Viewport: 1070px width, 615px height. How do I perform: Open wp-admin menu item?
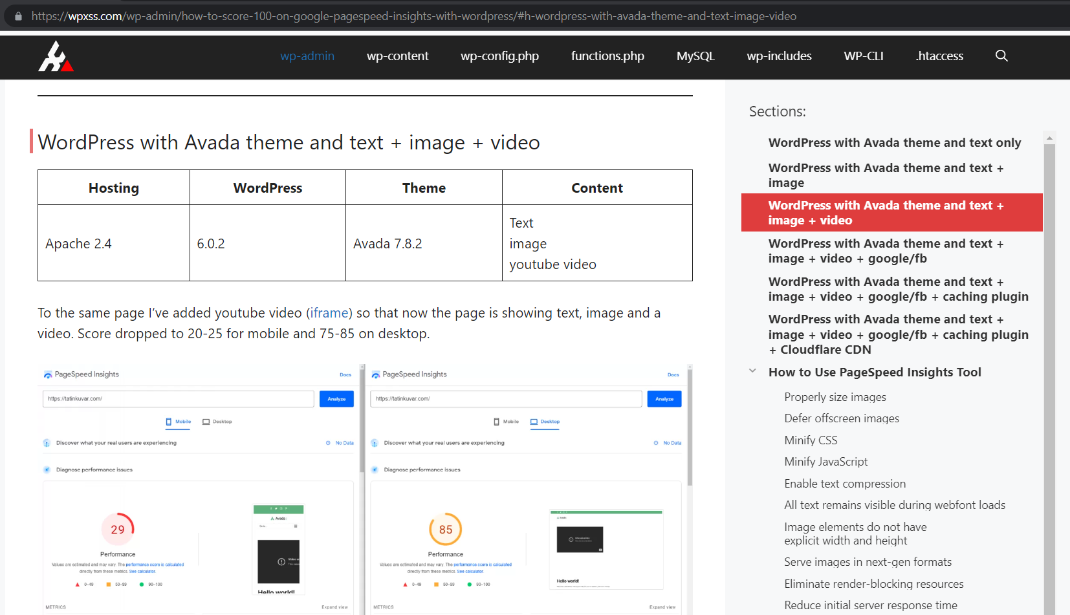coord(307,56)
